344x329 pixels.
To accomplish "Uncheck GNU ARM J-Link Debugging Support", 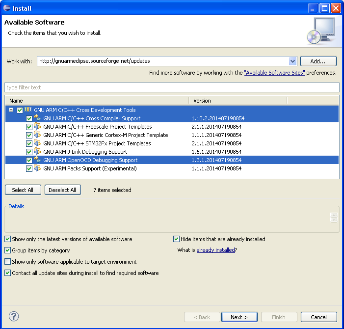I will [29, 152].
